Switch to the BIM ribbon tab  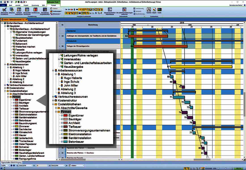pyautogui.click(x=43, y=5)
